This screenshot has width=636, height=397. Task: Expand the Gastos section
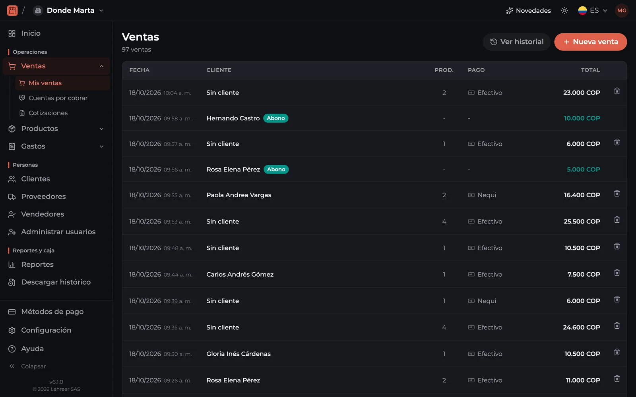tap(56, 146)
